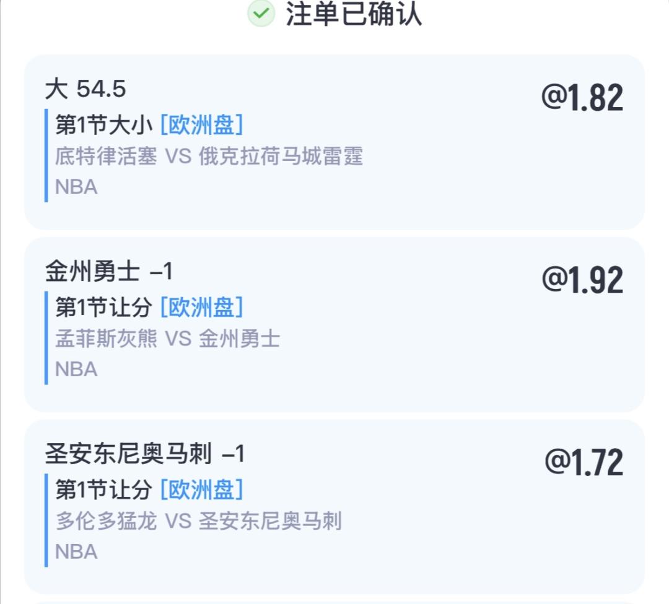Click the @1.92 odds value
Screen dimensions: 669x604
point(582,280)
